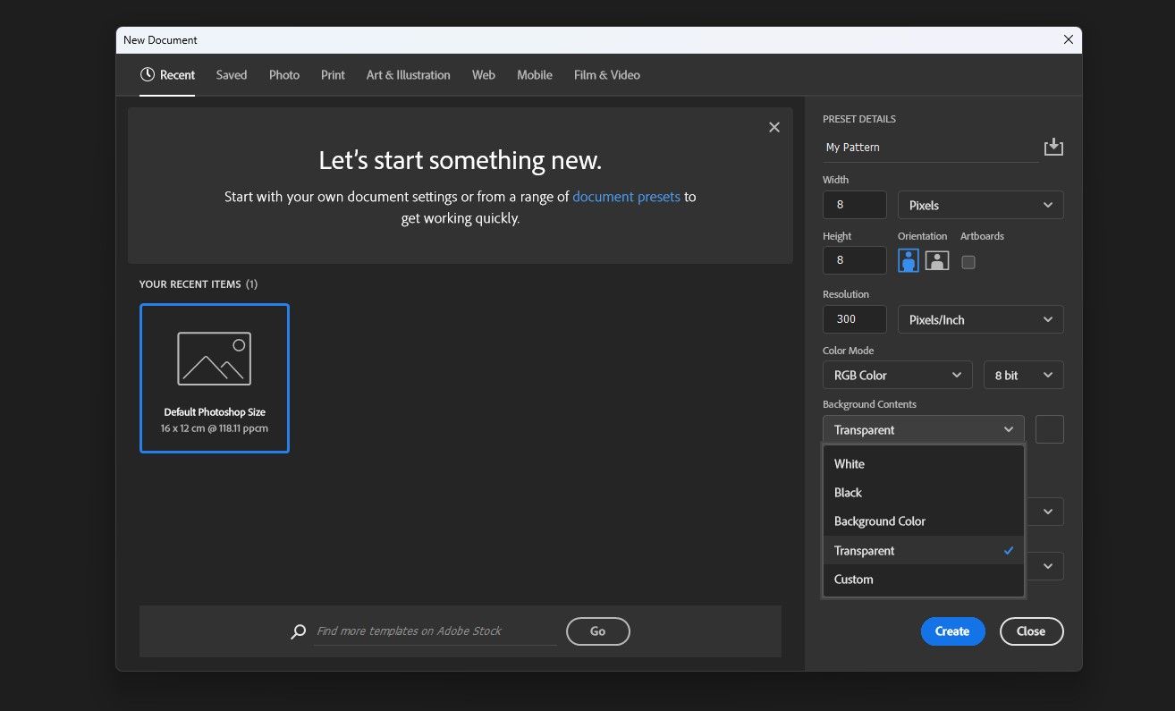
Task: Choose White from background contents list
Action: (x=924, y=463)
